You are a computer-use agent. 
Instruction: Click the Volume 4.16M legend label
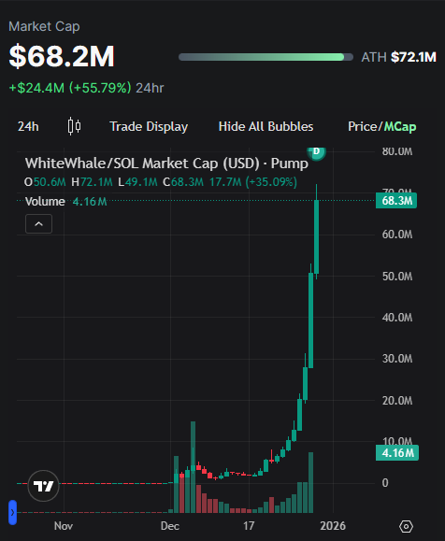(66, 202)
